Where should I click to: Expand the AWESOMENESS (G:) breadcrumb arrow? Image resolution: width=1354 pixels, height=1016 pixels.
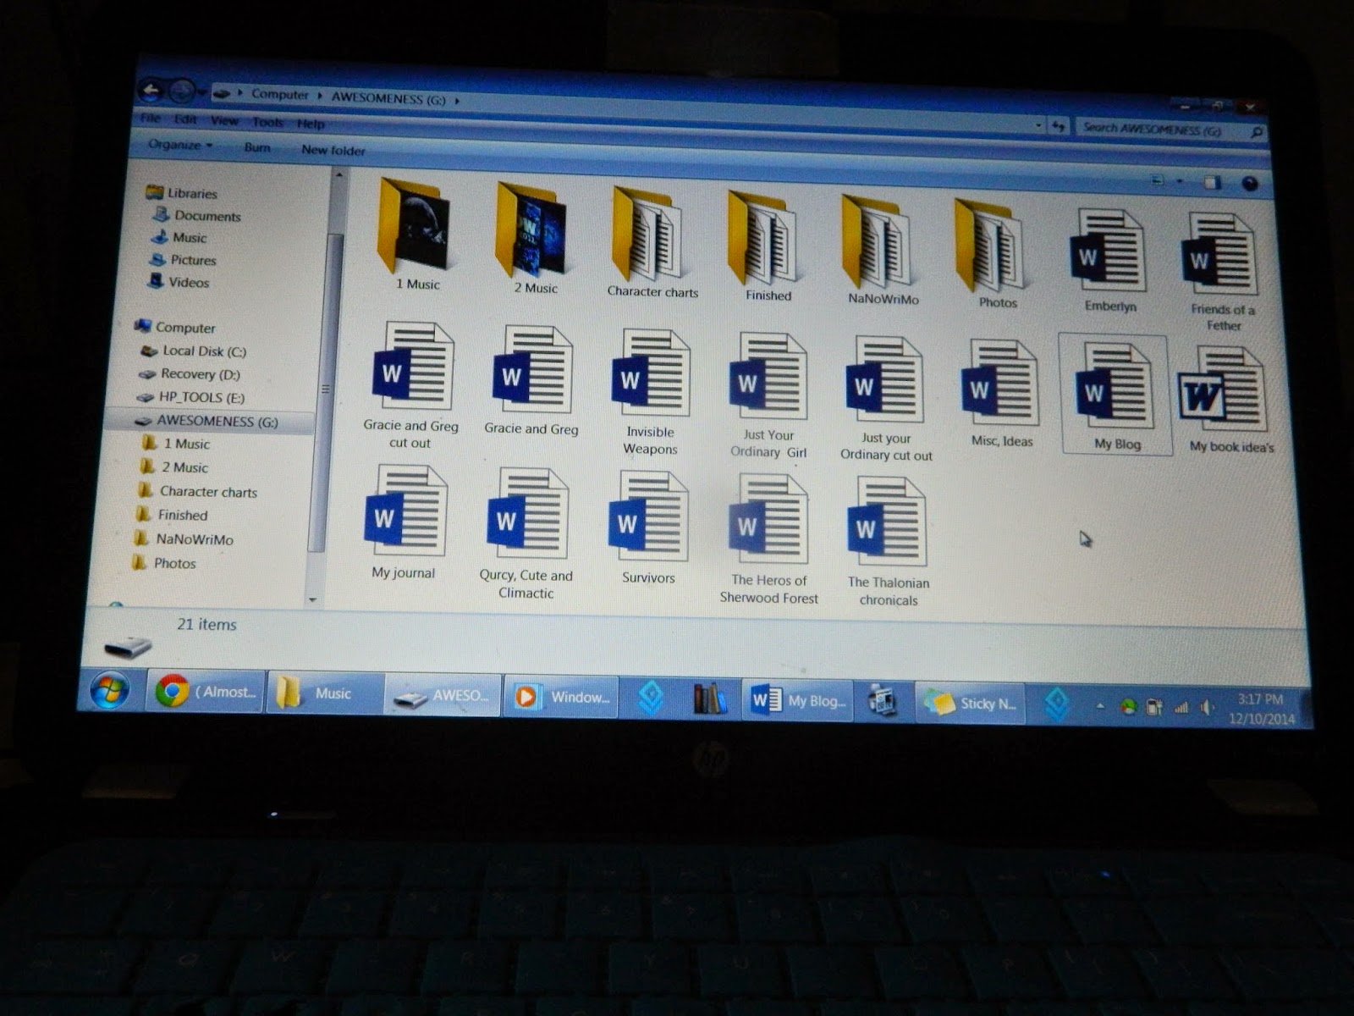[x=457, y=100]
